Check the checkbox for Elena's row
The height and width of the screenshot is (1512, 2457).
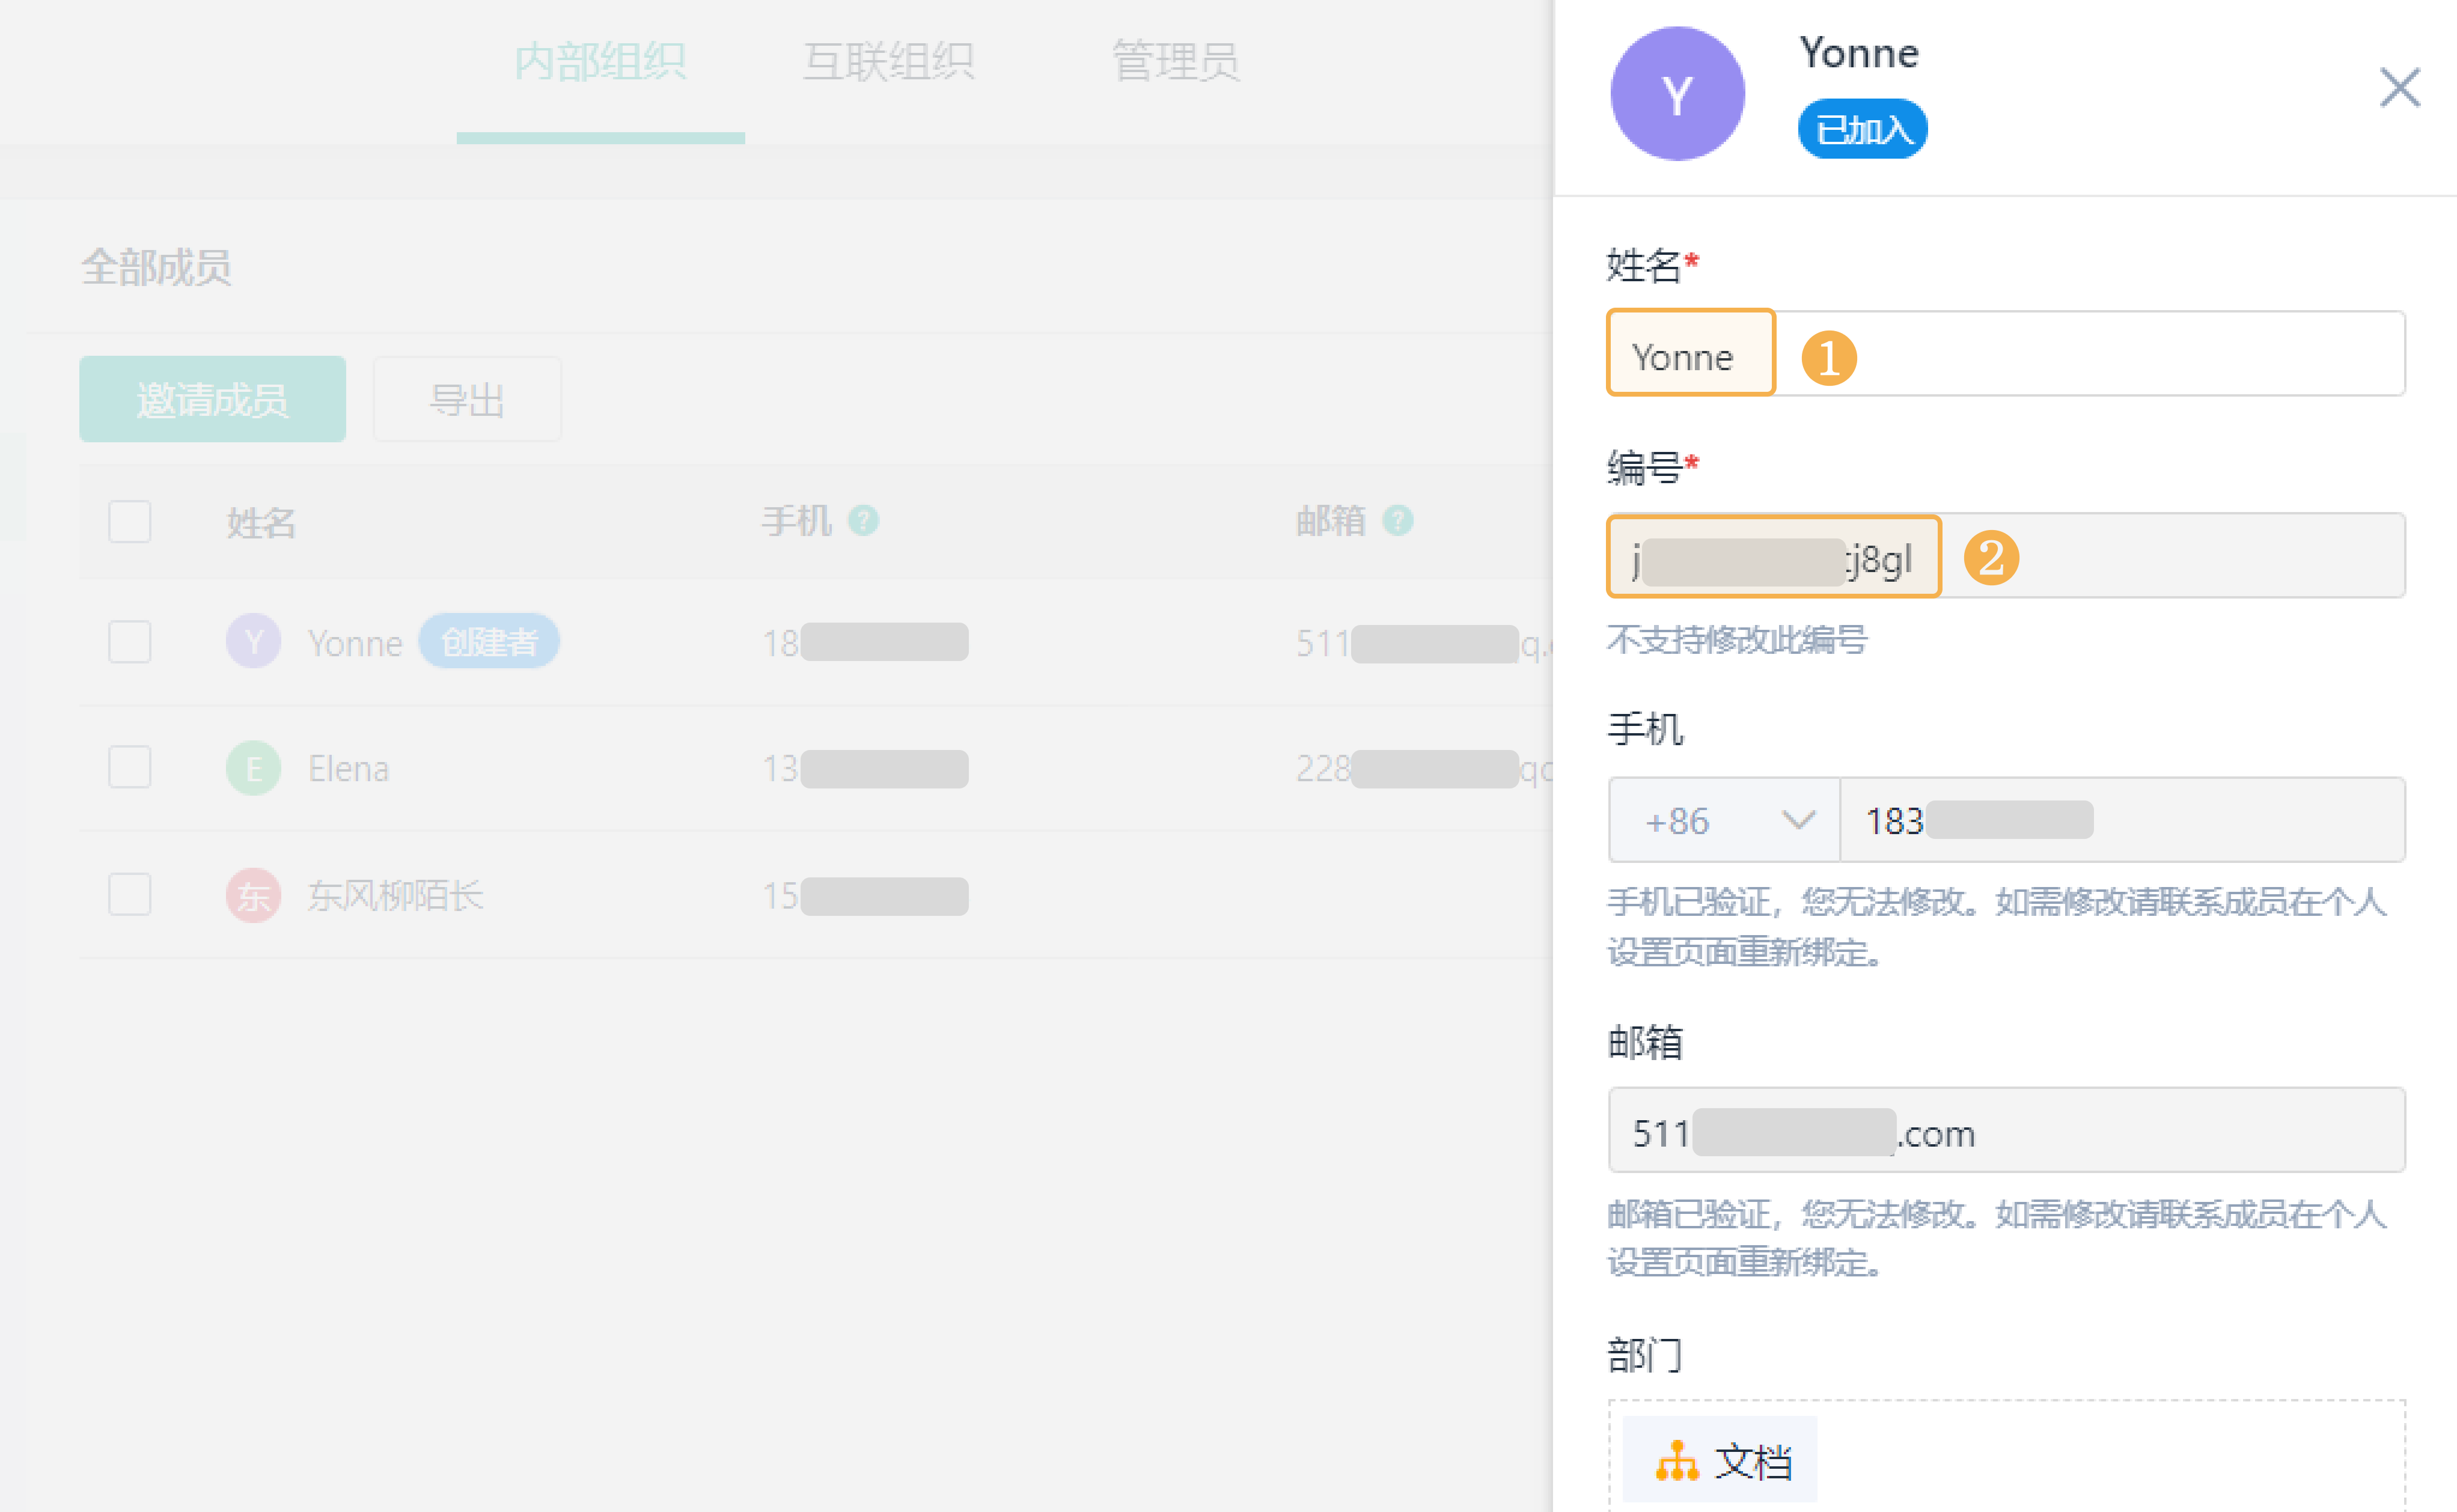tap(130, 767)
